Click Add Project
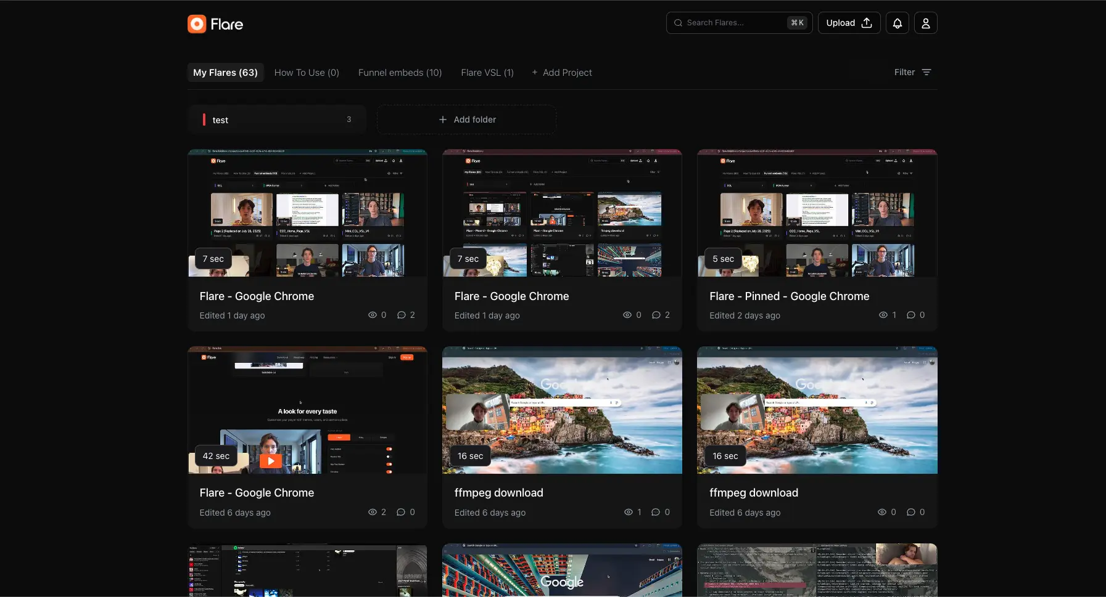Viewport: 1106px width, 597px height. (562, 73)
